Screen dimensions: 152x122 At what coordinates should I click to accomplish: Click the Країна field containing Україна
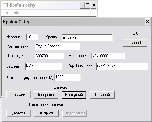pos(87,37)
